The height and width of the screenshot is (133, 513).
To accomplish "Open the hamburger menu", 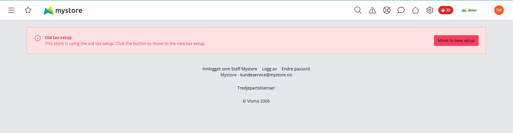I will [x=11, y=10].
